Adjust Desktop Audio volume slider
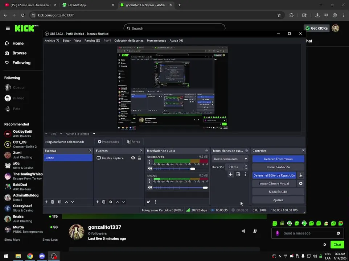 click(x=193, y=169)
